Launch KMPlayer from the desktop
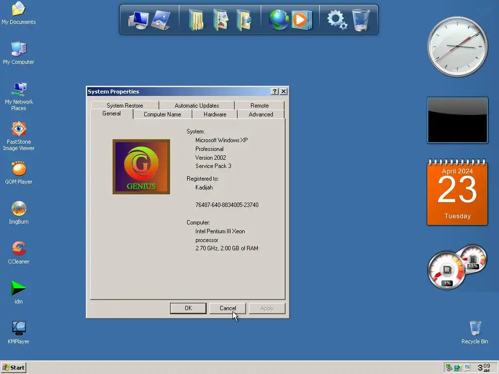 [x=19, y=332]
